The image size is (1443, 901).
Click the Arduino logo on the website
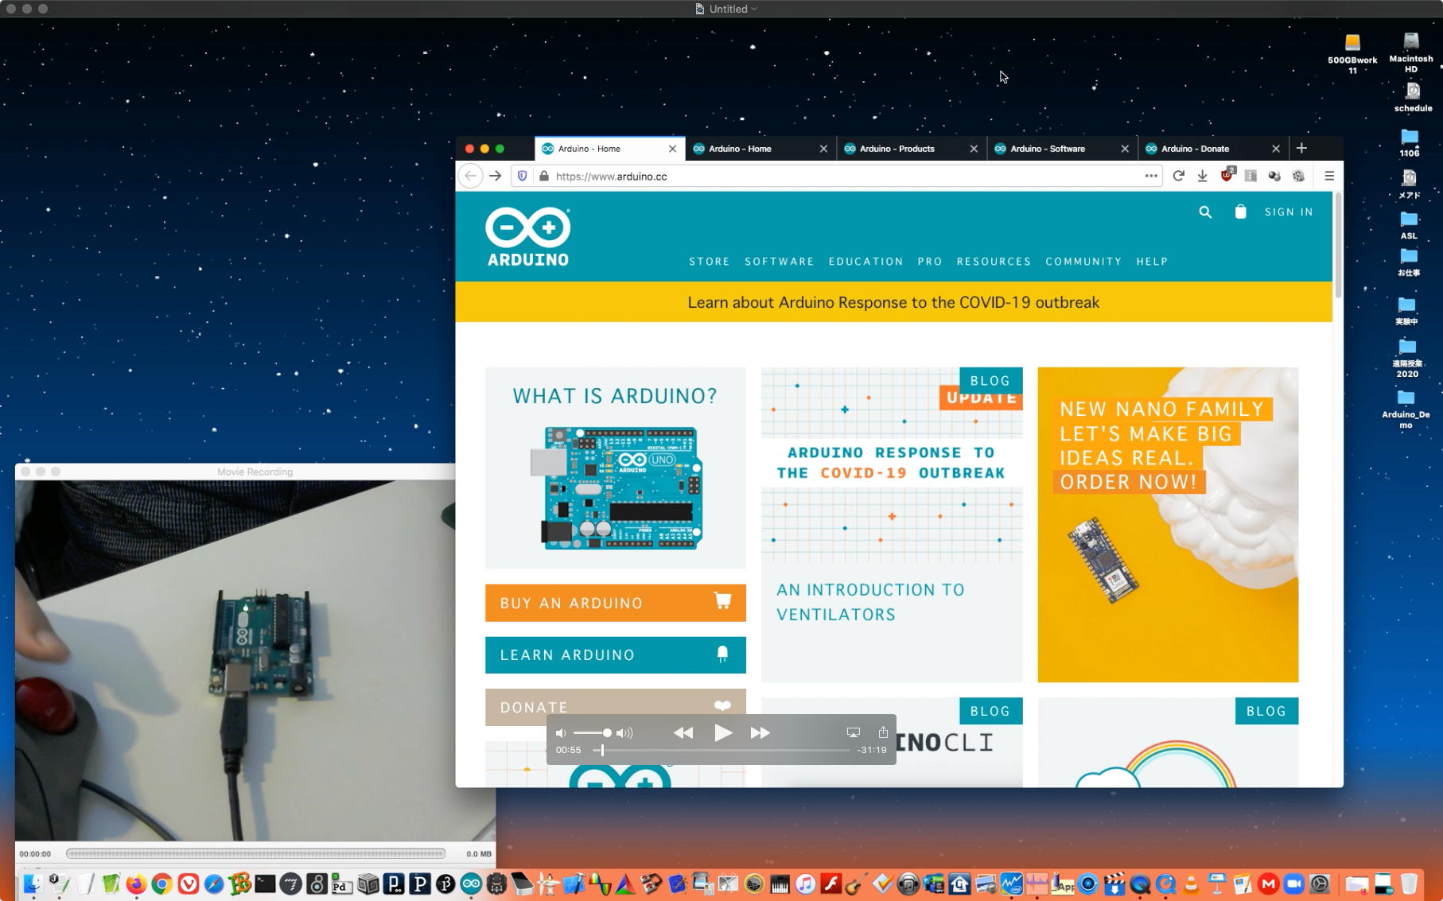528,237
